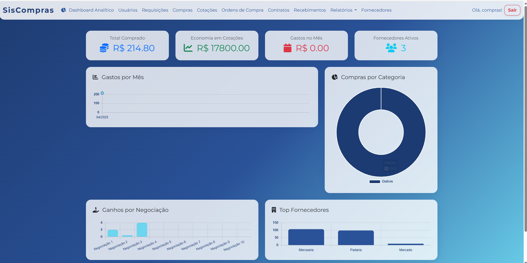Click the green line chart icon in Economia
This screenshot has width=527, height=263.
[x=188, y=48]
